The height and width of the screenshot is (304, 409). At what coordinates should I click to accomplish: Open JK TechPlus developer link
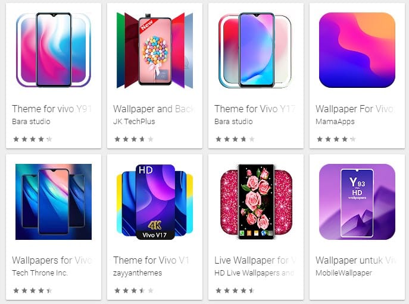point(134,122)
